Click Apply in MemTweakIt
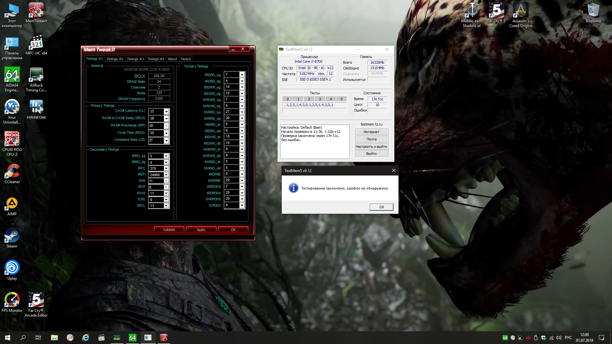This screenshot has height=344, width=612. [201, 230]
